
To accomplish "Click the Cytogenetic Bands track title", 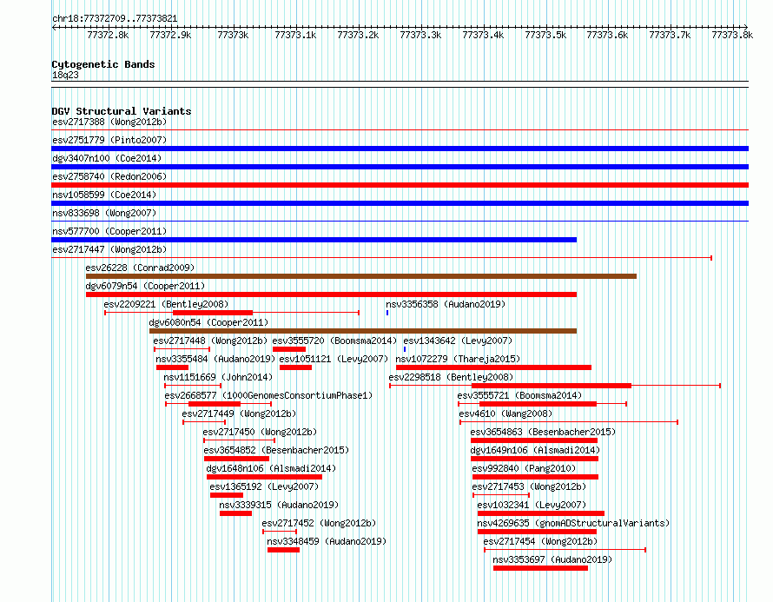I will point(103,64).
